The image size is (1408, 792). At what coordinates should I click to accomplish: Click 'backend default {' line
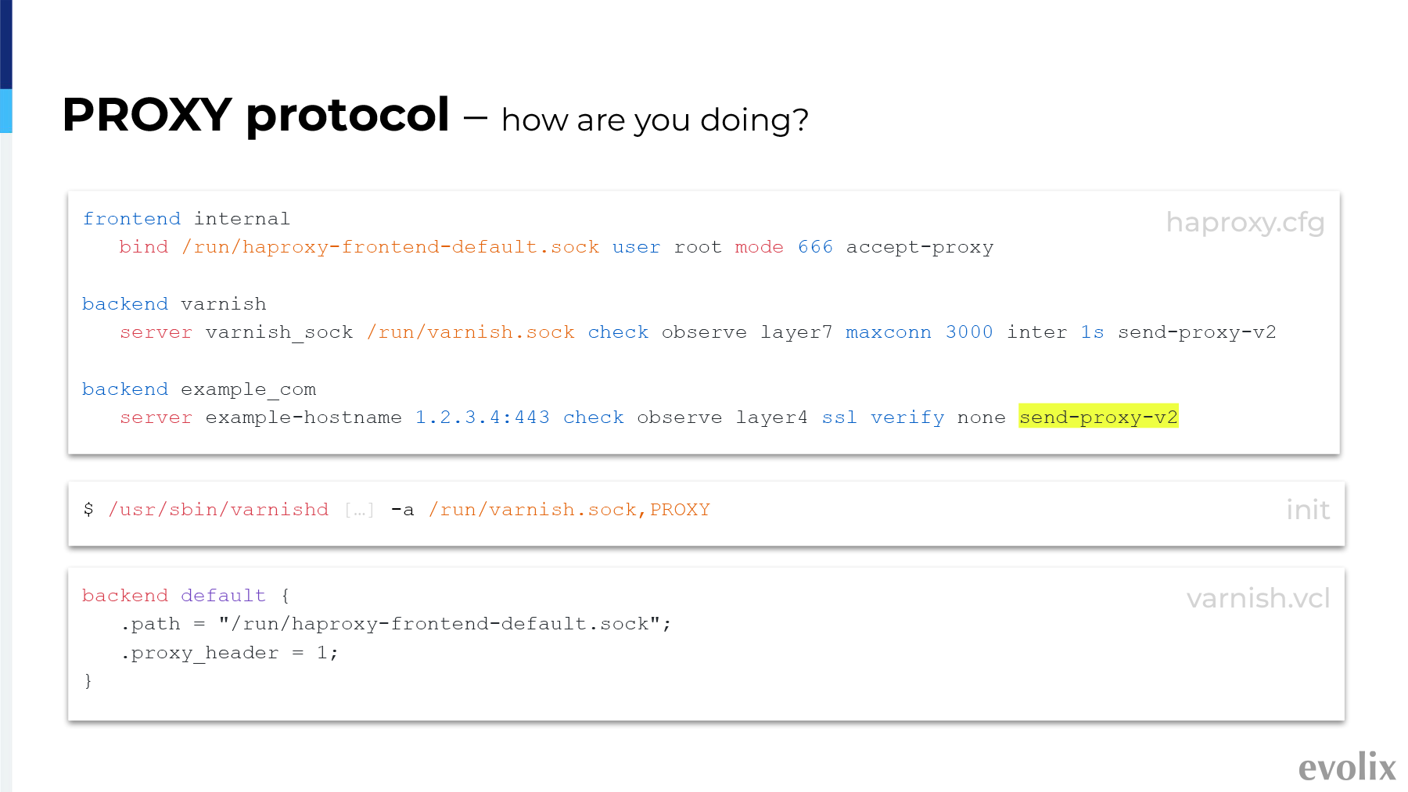coord(186,596)
